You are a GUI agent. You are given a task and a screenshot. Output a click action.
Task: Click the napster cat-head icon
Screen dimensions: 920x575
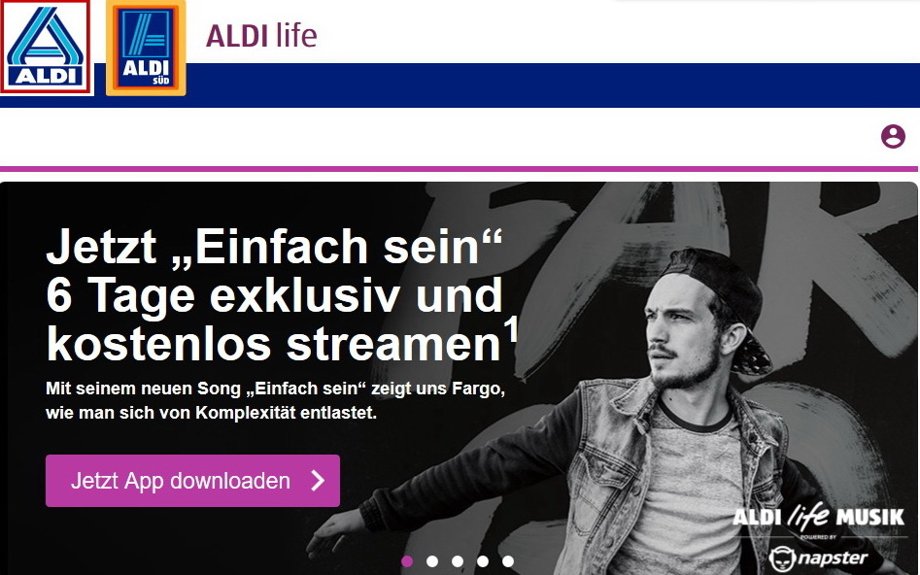click(x=783, y=559)
